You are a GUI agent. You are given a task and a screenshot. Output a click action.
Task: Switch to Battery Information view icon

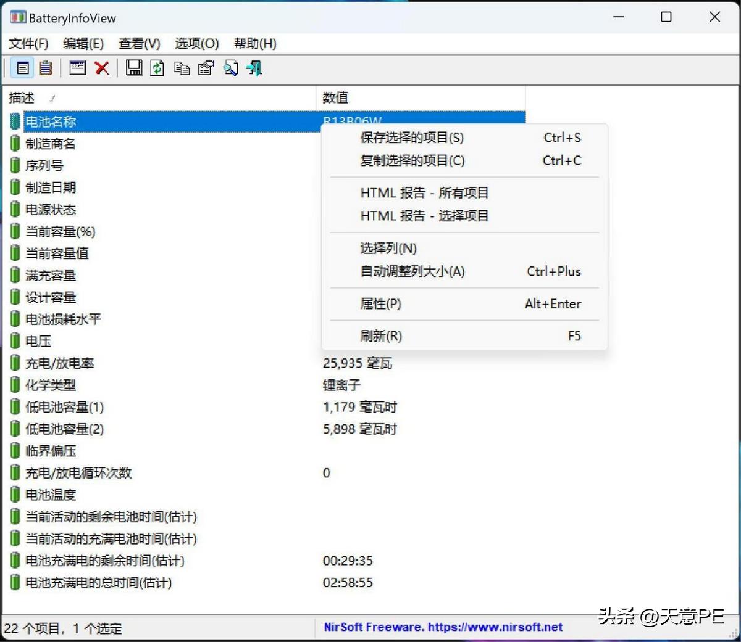tap(22, 68)
